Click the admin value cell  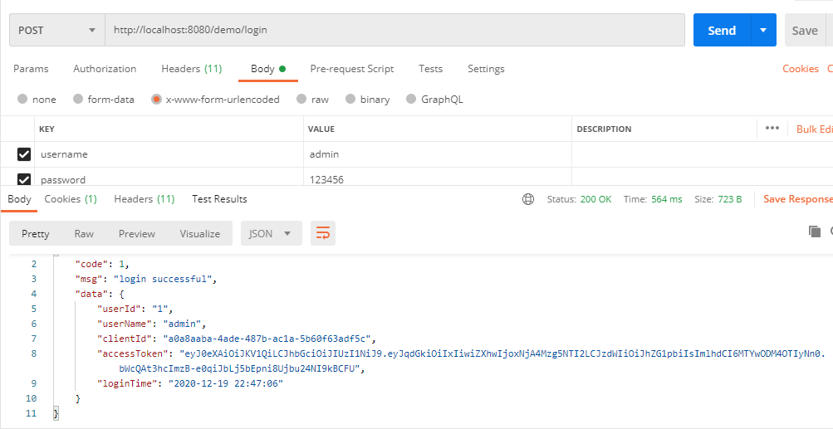[439, 154]
